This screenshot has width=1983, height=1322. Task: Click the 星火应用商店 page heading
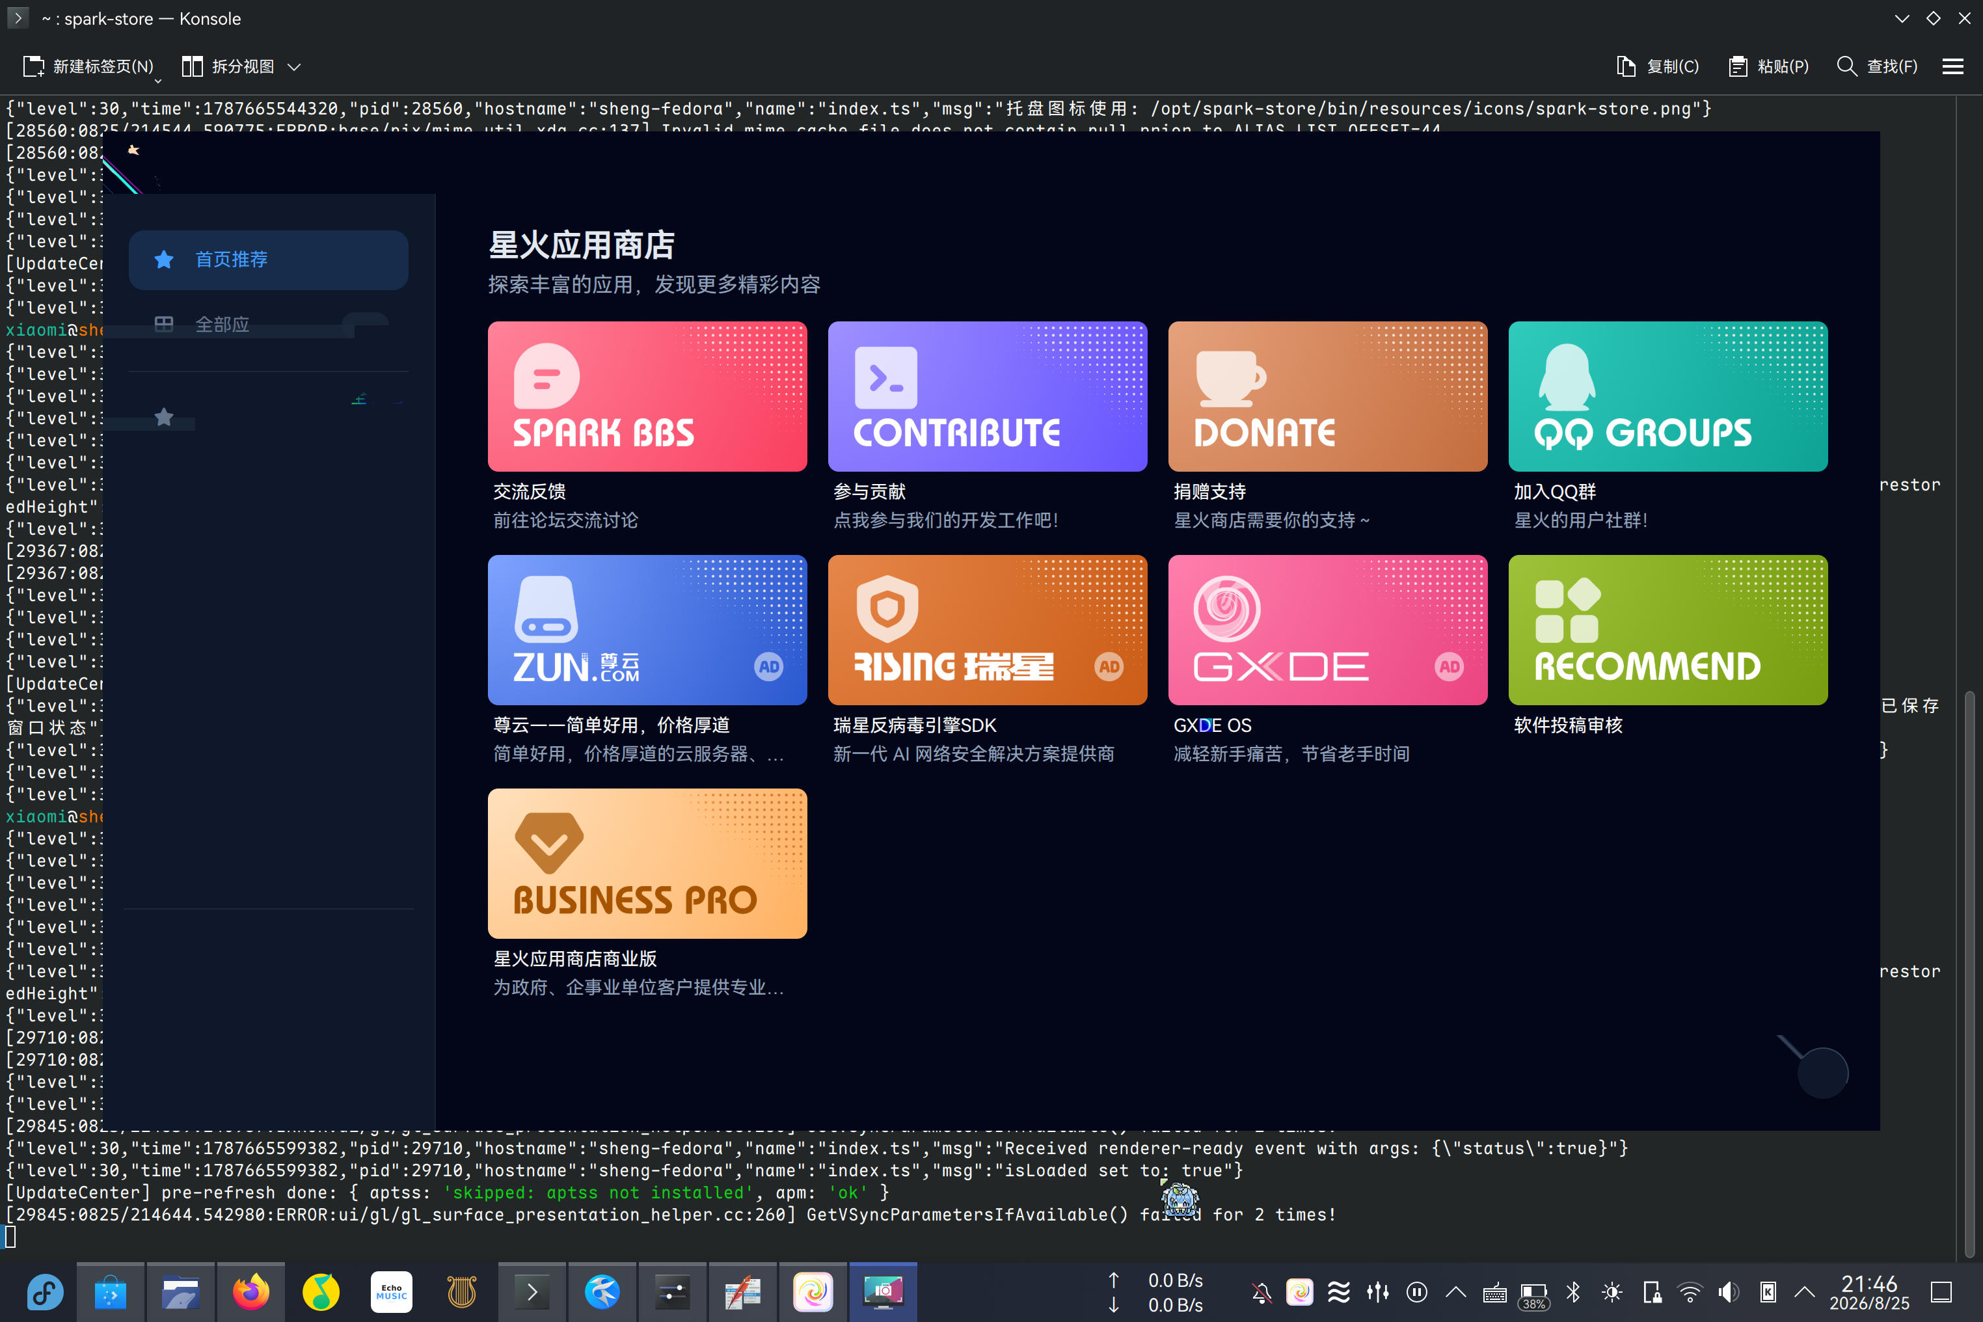coord(582,245)
